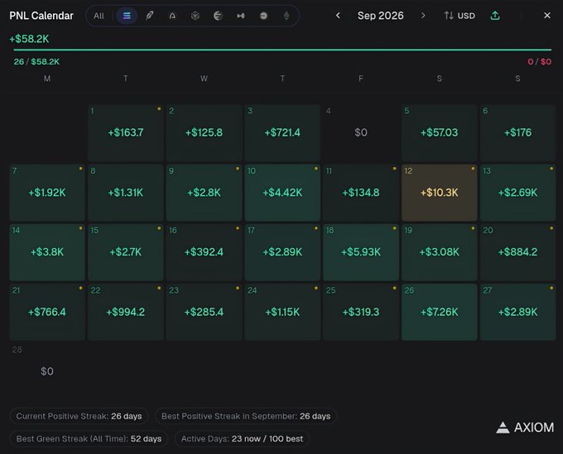Screen dimensions: 563x454
Task: Click the PNL Calendar title
Action: click(x=41, y=16)
